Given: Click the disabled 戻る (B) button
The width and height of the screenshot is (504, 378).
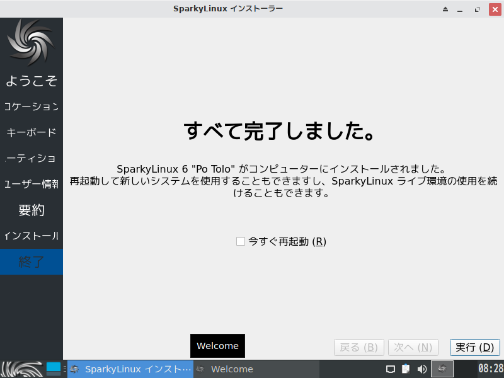Looking at the screenshot, I should 358,348.
